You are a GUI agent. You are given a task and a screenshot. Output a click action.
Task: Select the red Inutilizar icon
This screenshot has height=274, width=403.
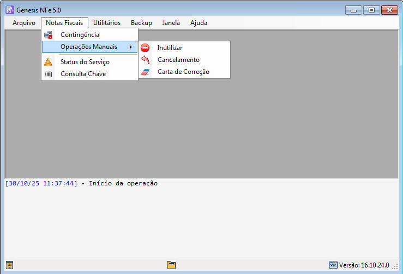pyautogui.click(x=145, y=48)
